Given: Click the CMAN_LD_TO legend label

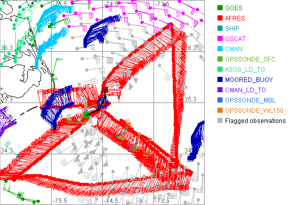Looking at the screenshot, I should pyautogui.click(x=246, y=90).
